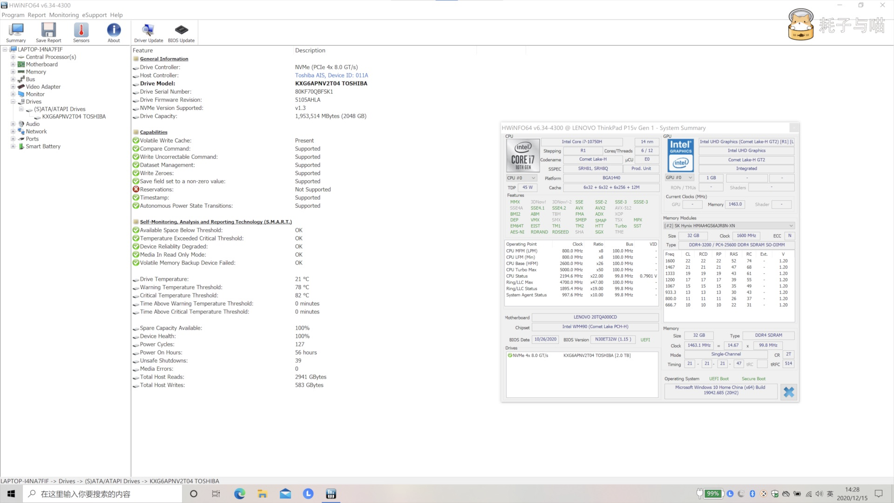Click the Intel UHD Graphics name field
The width and height of the screenshot is (894, 503).
pos(746,150)
